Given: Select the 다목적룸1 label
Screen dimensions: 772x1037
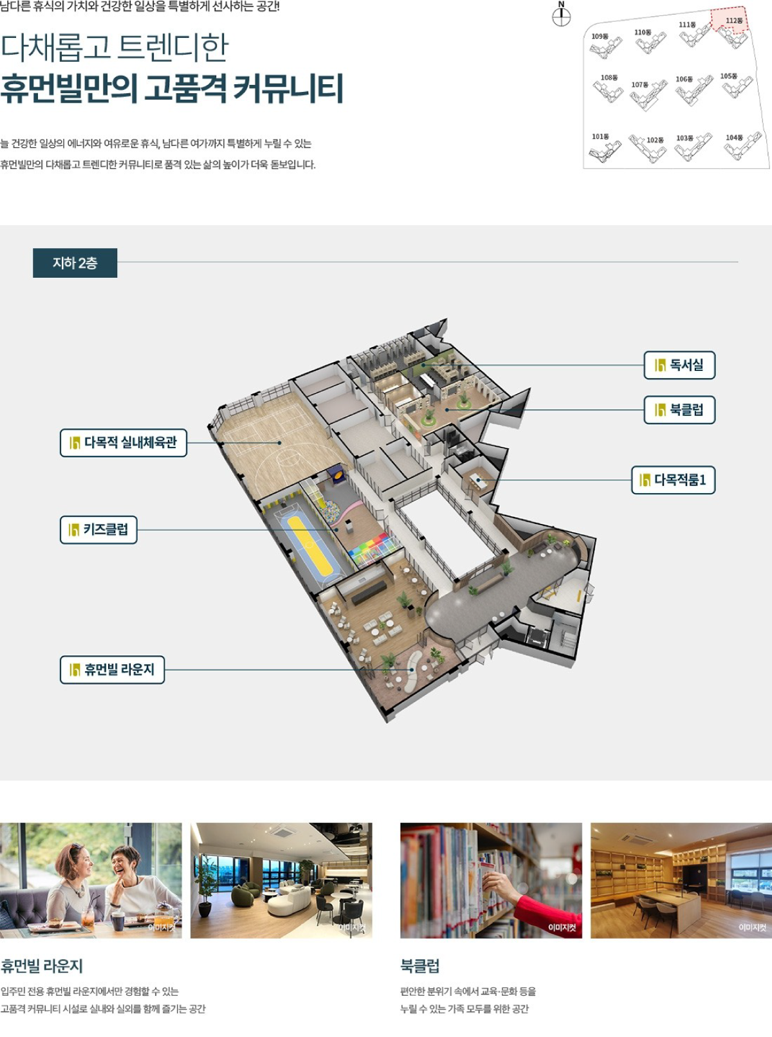Looking at the screenshot, I should point(673,480).
